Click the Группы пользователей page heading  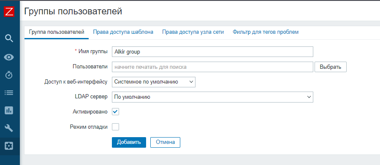coord(73,11)
